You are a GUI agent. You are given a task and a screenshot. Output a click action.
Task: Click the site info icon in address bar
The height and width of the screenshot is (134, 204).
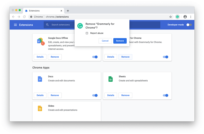(x=31, y=17)
